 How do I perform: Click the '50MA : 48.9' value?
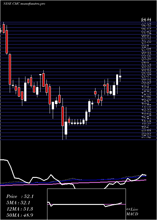20,215
